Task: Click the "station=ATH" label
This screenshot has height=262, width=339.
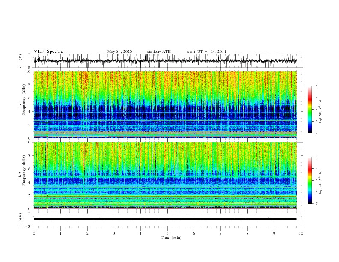Action: tap(159, 51)
